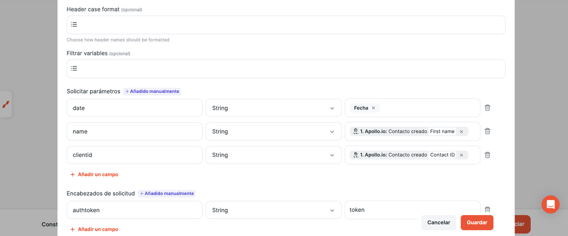Delete the date parameter row

point(488,108)
